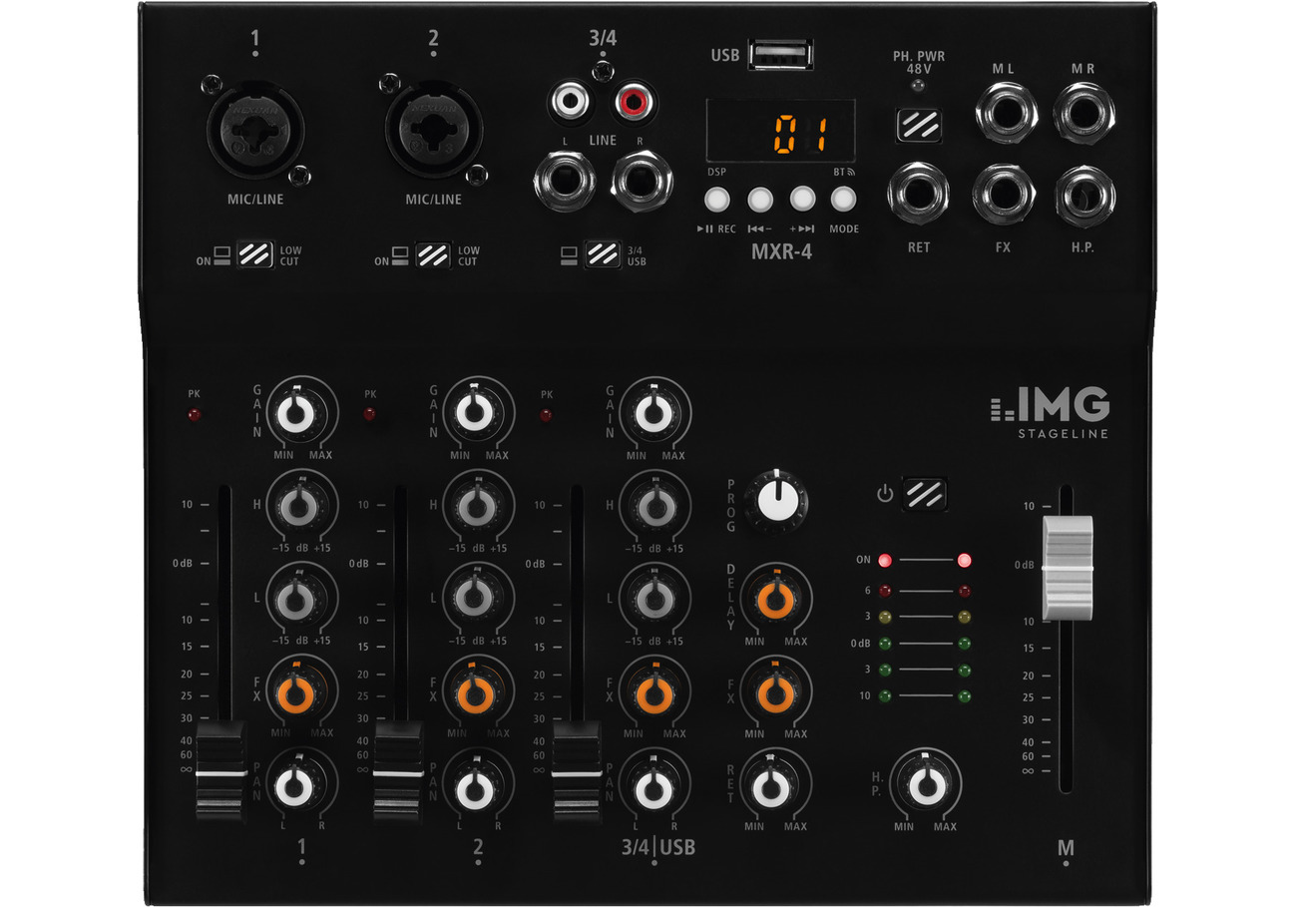Click channel 2 PK peak LED
This screenshot has width=1296, height=907.
(x=369, y=414)
